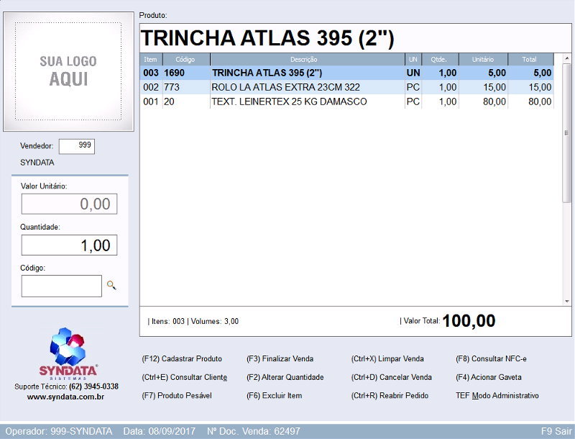Click (F7) Produto Pesável
575x439 pixels.
coord(177,396)
